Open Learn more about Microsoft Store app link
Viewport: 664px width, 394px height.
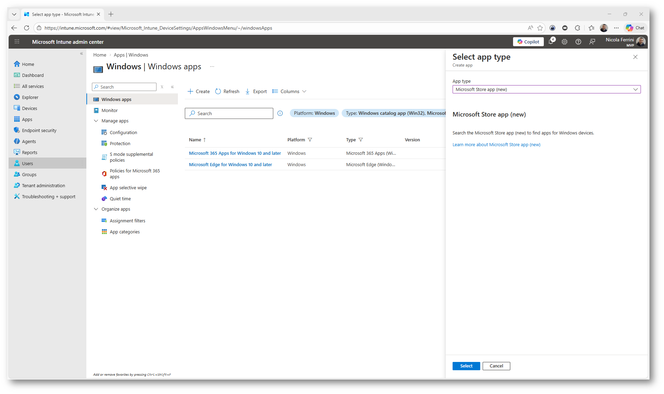pos(496,145)
